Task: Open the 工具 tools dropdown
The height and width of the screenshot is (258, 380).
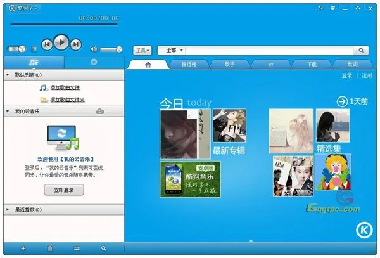Action: (x=142, y=51)
